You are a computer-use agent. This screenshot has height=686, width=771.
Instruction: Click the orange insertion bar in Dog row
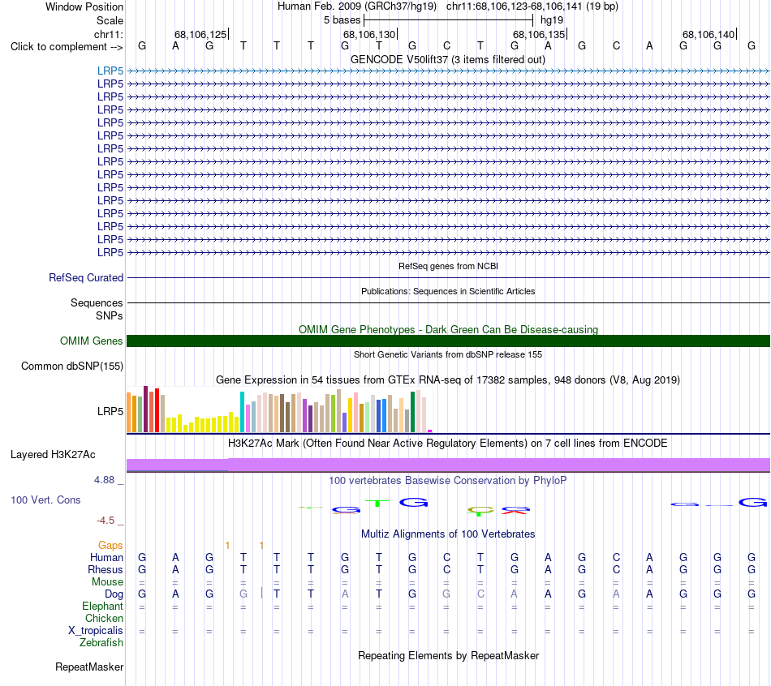tap(261, 593)
